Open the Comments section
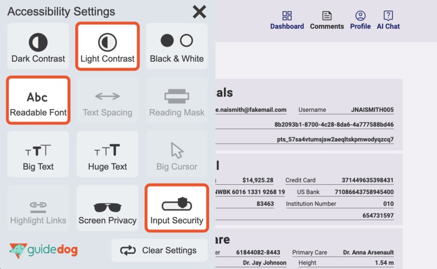437x269 pixels. click(x=327, y=21)
